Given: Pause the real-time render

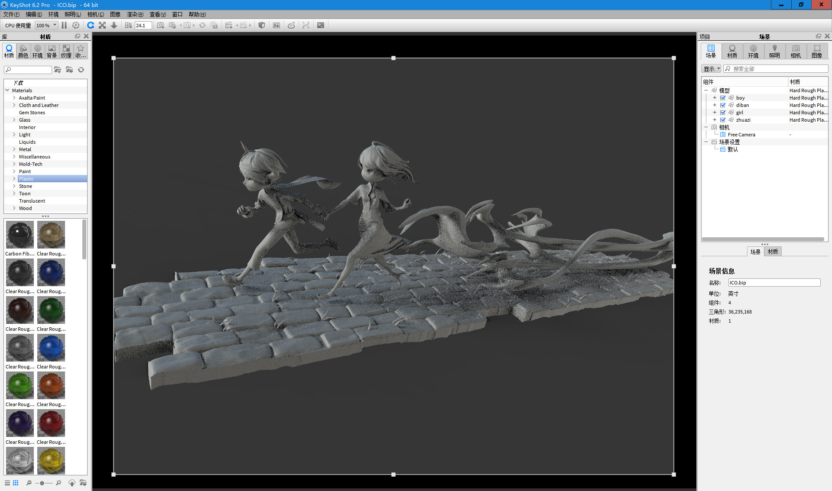Looking at the screenshot, I should tap(64, 26).
